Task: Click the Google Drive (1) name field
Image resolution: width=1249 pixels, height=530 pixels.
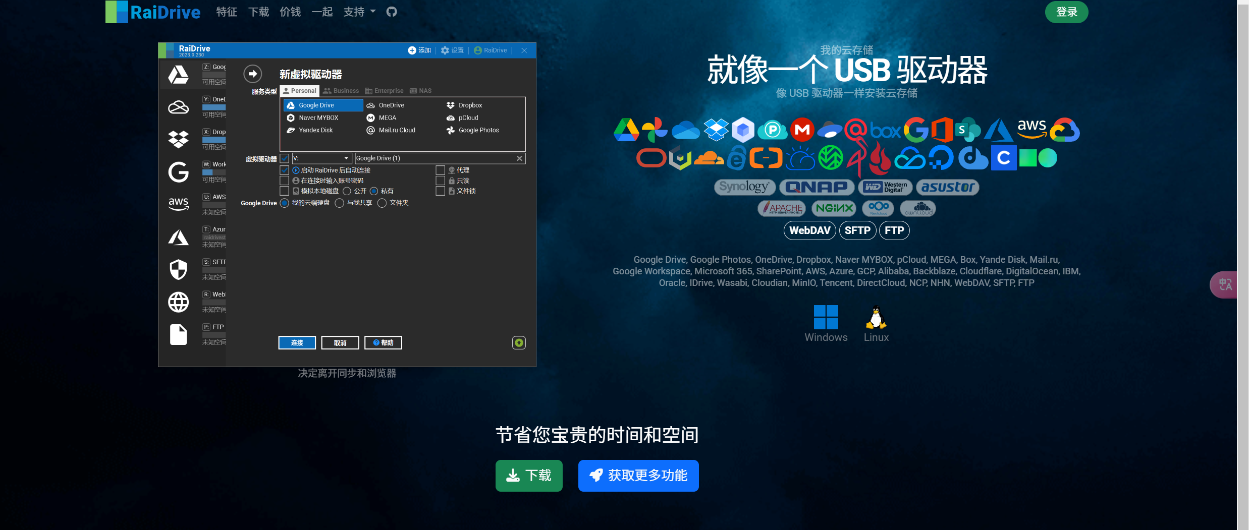Action: [434, 158]
